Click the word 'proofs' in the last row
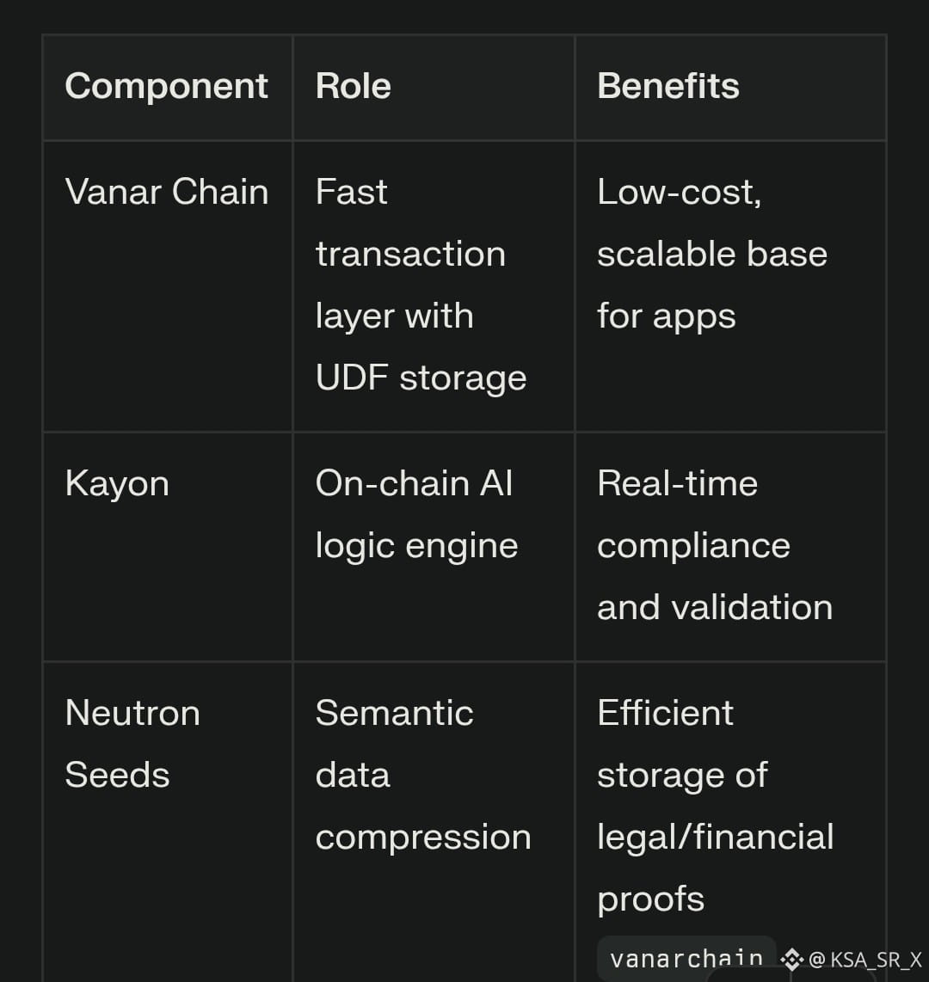Image resolution: width=929 pixels, height=982 pixels. pyautogui.click(x=650, y=899)
